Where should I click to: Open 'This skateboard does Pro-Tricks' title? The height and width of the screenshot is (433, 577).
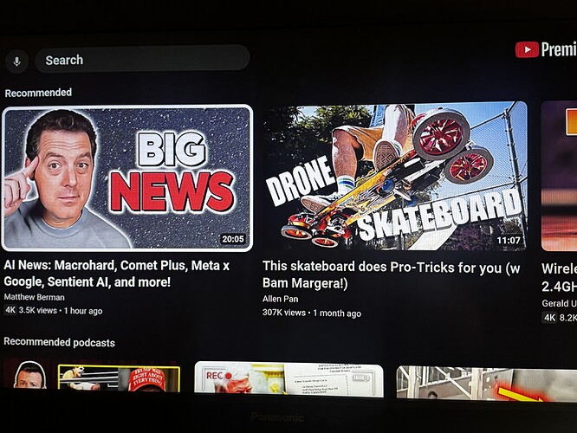click(x=392, y=275)
